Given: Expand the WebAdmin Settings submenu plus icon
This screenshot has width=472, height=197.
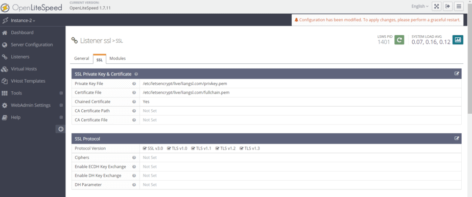Looking at the screenshot, I should (61, 105).
